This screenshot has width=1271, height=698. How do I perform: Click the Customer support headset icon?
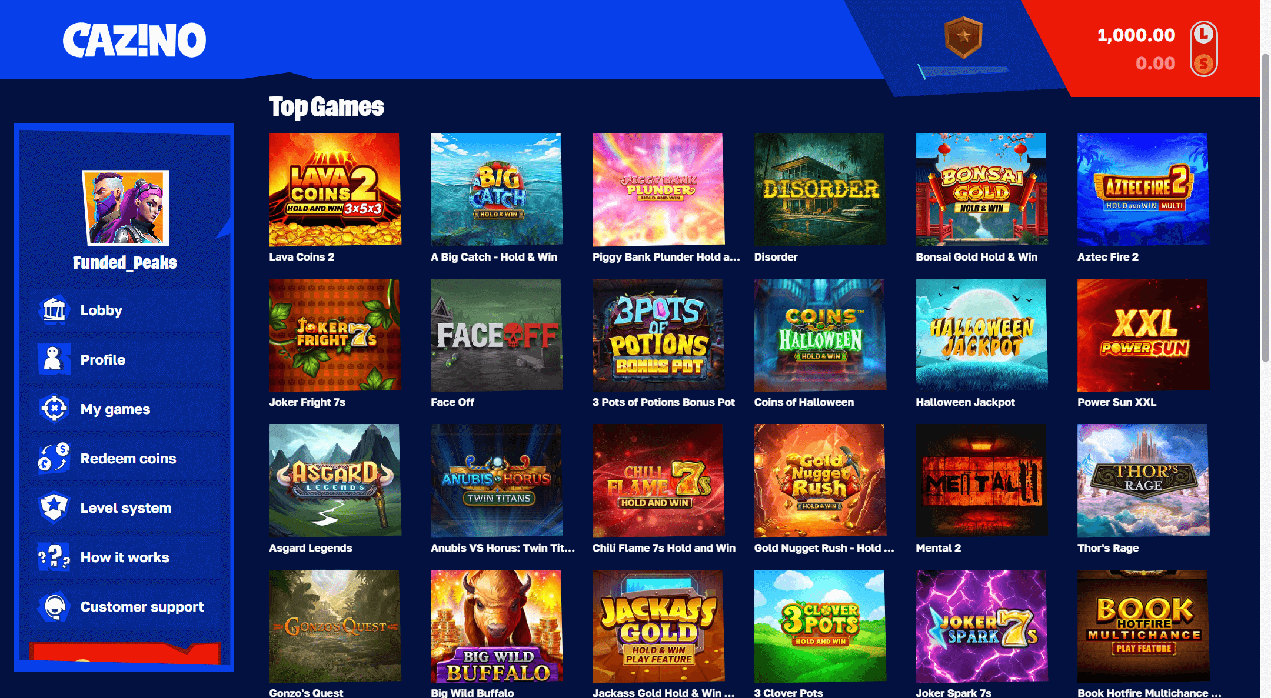[x=54, y=606]
